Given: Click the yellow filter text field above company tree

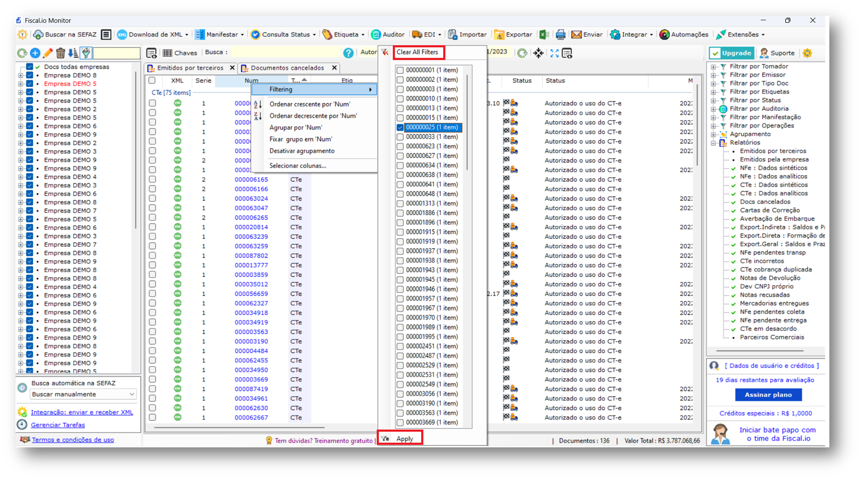Looking at the screenshot, I should point(116,53).
